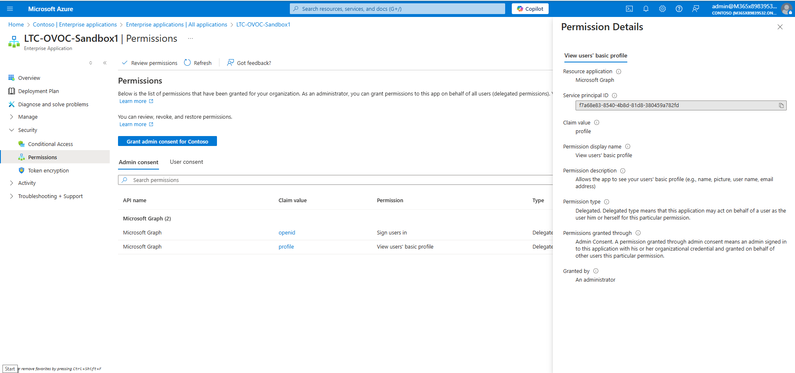This screenshot has height=373, width=795.
Task: Select the View users' basic profile tab
Action: tap(595, 56)
